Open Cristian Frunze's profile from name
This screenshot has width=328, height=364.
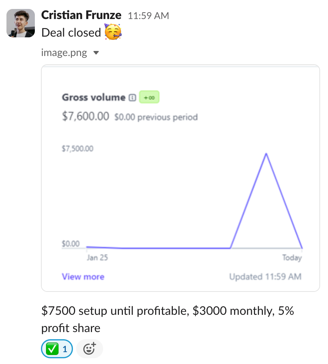[x=81, y=15]
